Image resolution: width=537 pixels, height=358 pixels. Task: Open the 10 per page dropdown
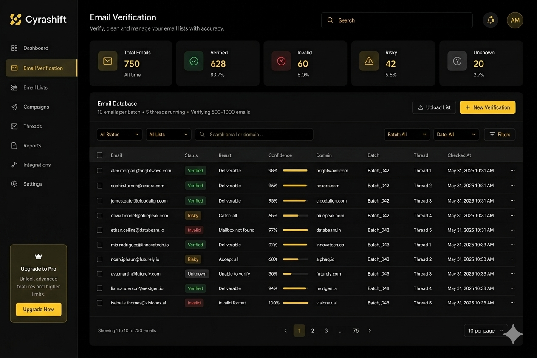(x=486, y=330)
